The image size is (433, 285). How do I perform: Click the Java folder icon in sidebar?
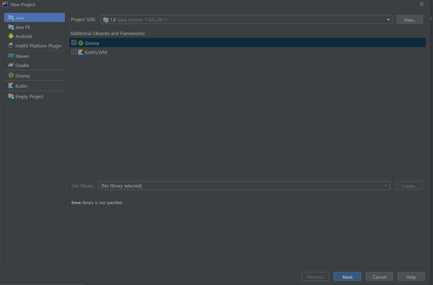click(x=11, y=17)
